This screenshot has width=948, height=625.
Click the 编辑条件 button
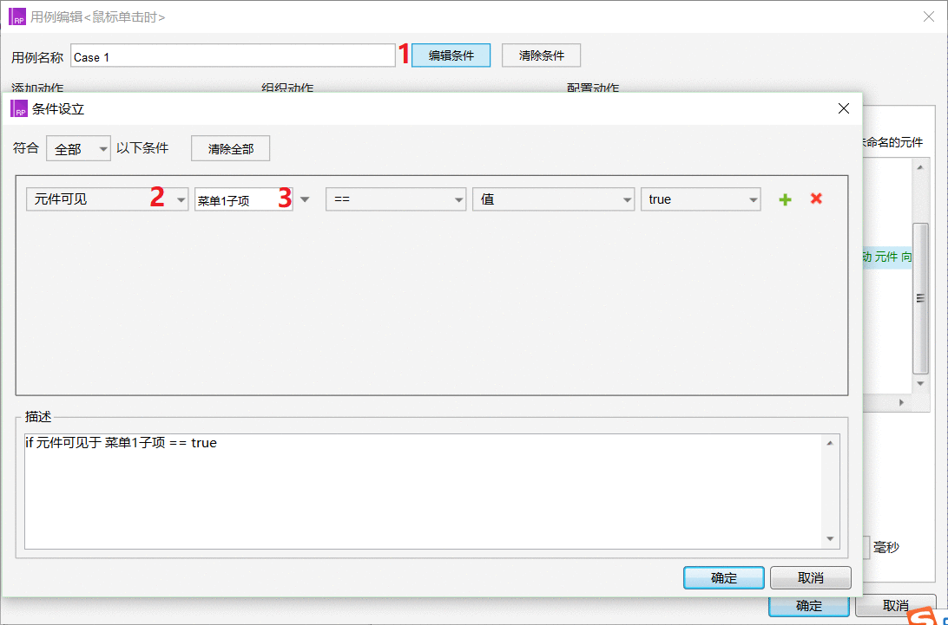(x=451, y=55)
